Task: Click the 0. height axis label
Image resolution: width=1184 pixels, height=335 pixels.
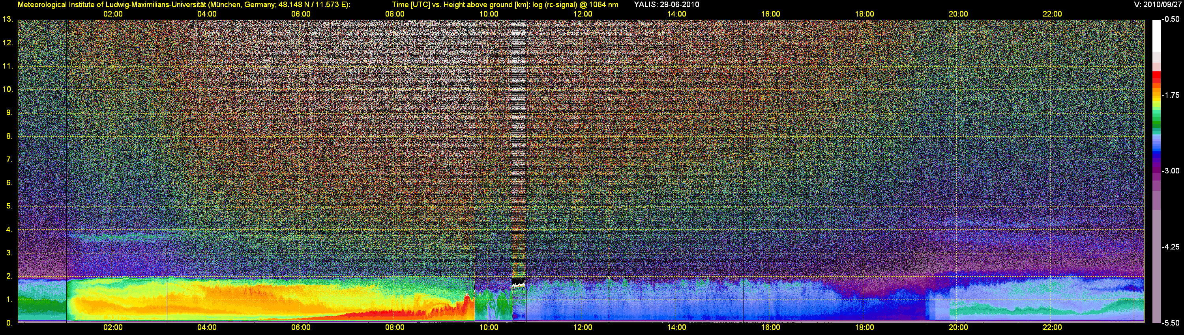Action: 9,323
